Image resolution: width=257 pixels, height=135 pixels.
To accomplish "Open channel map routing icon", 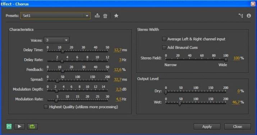I will [241, 15].
